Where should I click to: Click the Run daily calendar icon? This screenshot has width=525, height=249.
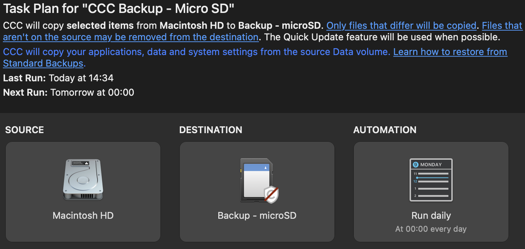(431, 180)
